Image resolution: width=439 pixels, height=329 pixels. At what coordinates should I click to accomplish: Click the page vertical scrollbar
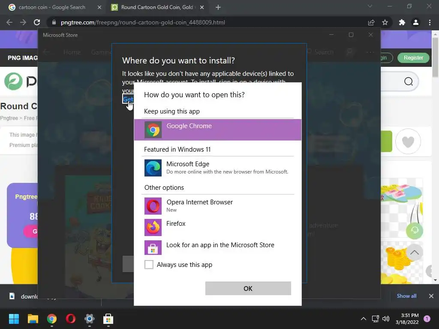[435, 57]
